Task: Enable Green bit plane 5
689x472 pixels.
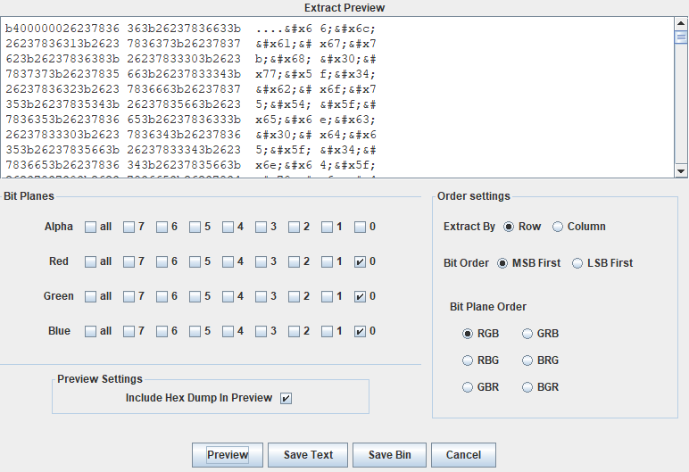Action: coord(195,296)
